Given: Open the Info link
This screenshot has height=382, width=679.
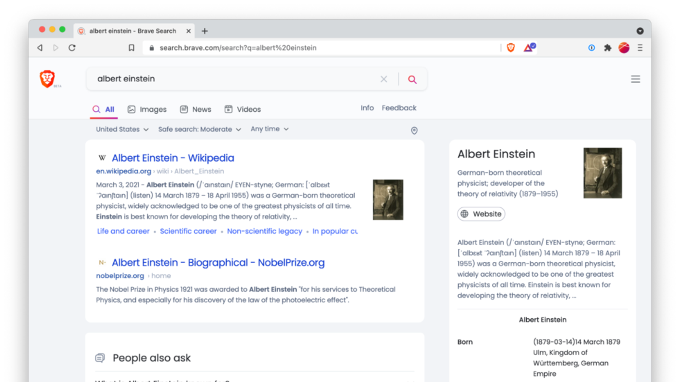Looking at the screenshot, I should point(367,108).
